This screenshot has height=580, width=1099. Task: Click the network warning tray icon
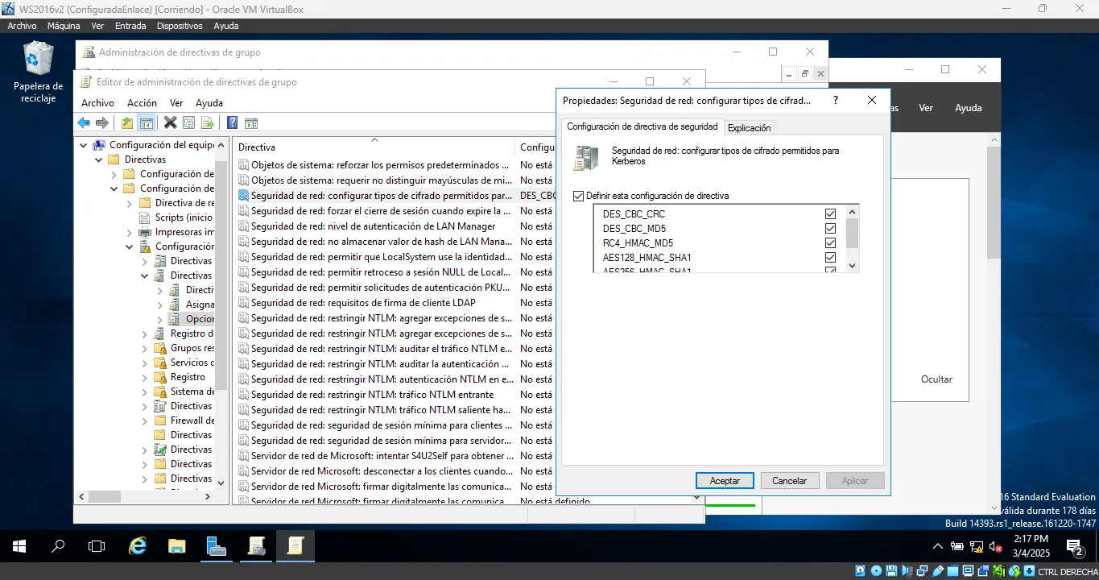coord(976,546)
